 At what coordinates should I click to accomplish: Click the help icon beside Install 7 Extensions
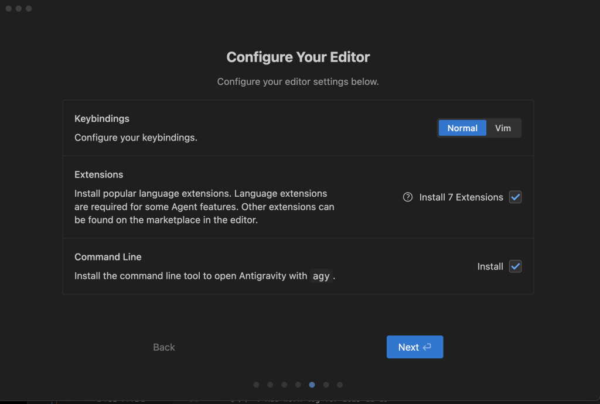(408, 197)
